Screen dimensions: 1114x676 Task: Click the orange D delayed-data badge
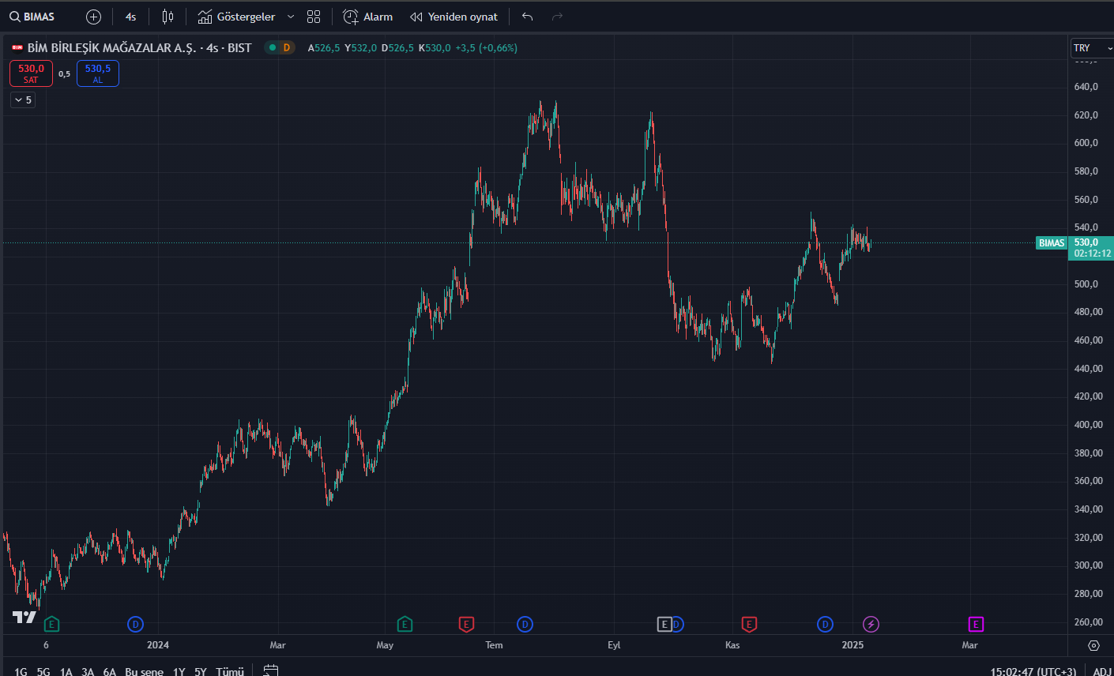[x=287, y=47]
